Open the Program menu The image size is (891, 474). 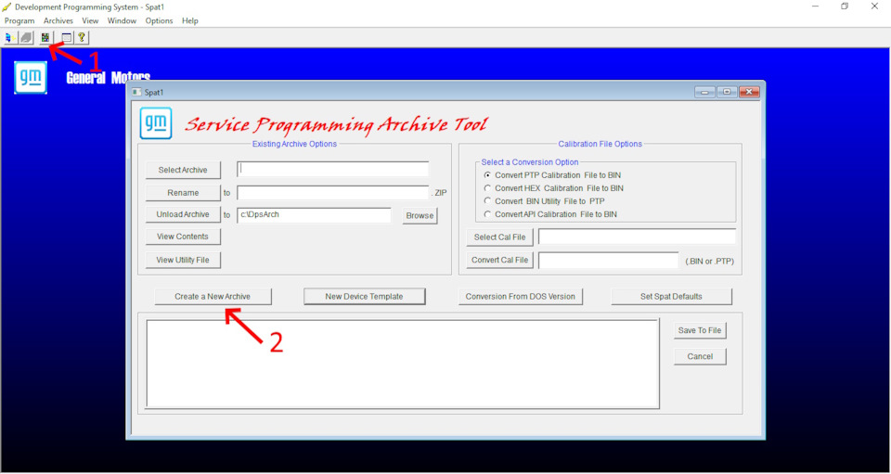coord(19,21)
